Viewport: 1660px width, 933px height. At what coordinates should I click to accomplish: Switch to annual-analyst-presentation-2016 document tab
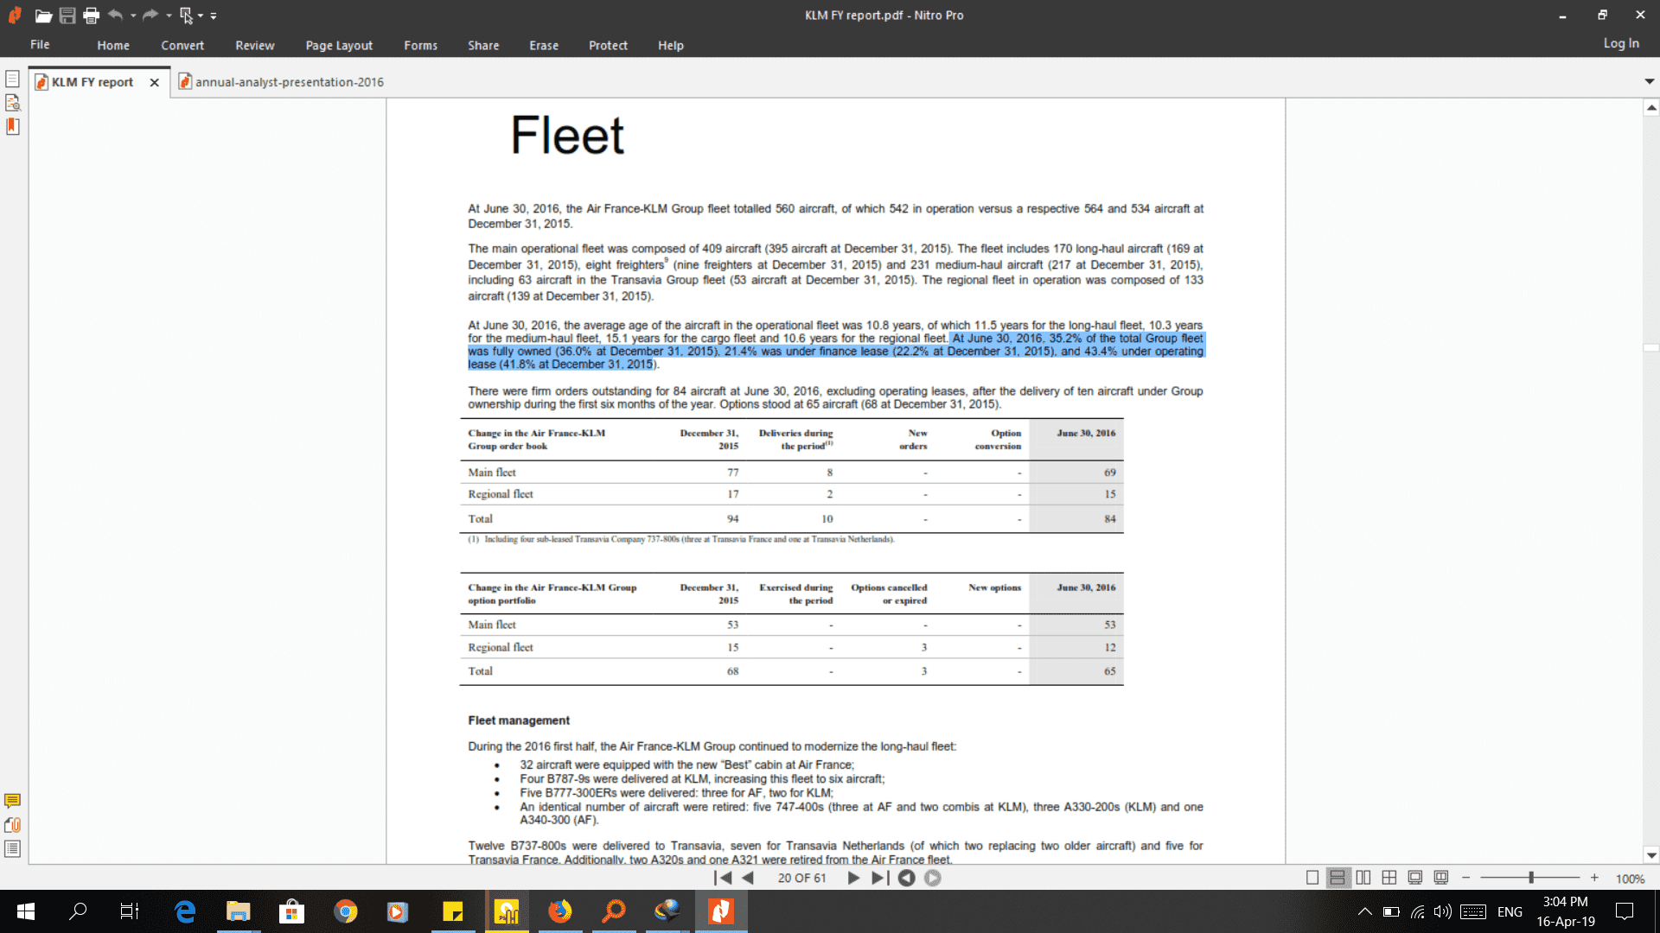coord(281,82)
